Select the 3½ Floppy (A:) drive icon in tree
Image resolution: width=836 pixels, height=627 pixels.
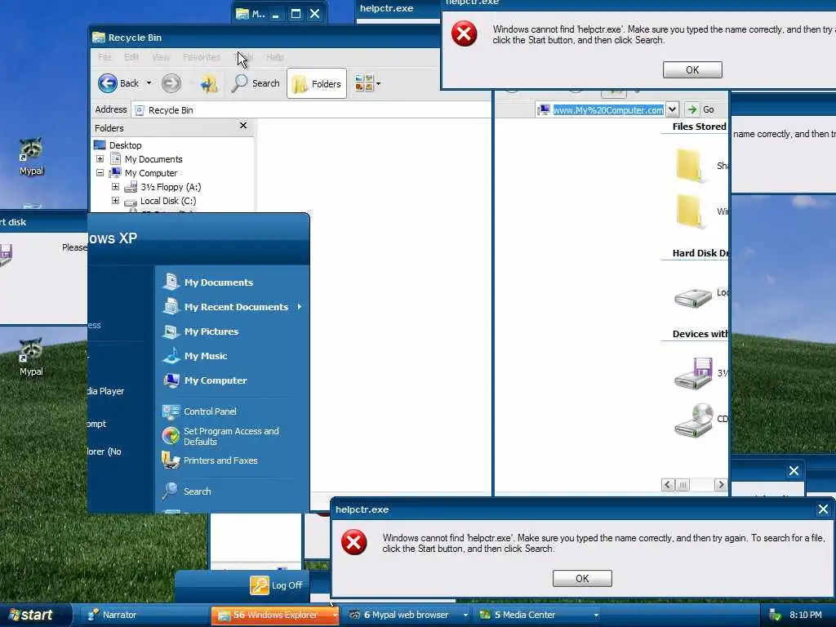(x=131, y=187)
